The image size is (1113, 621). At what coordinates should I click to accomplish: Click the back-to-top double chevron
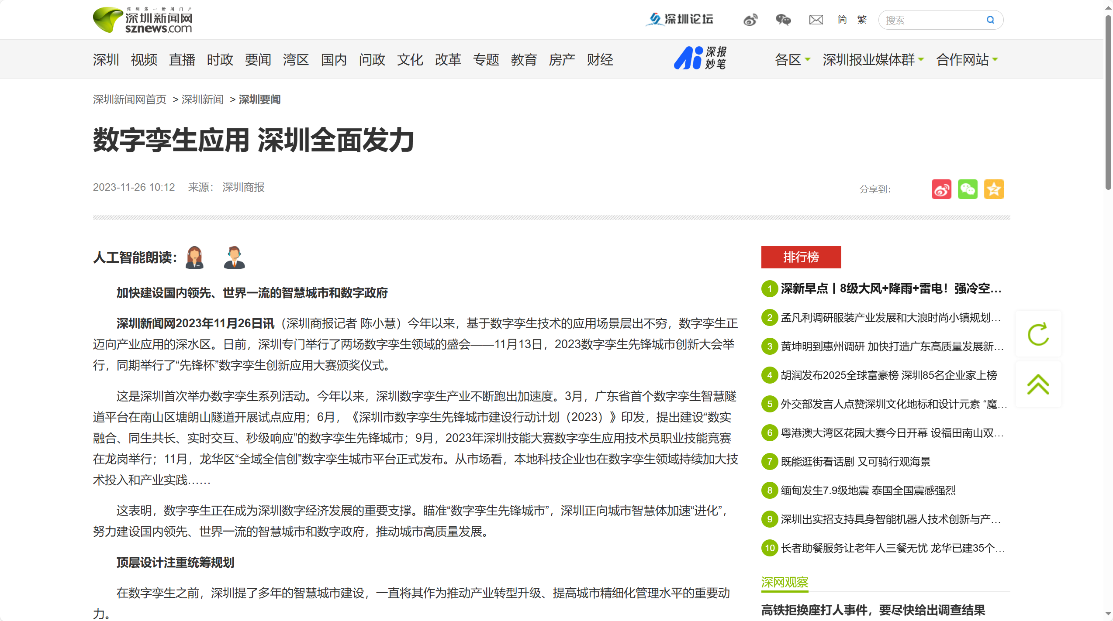click(1038, 384)
